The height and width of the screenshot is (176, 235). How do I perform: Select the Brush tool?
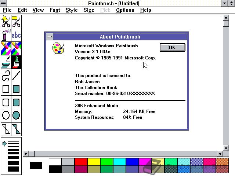[16, 62]
